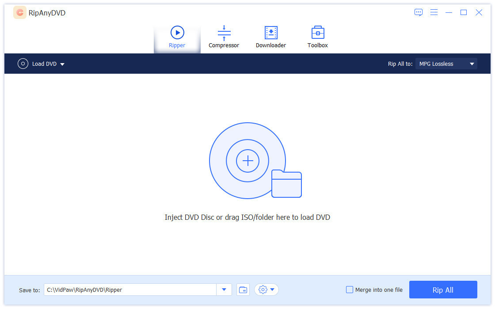
Task: Browse the output folder with the folder icon
Action: point(243,290)
